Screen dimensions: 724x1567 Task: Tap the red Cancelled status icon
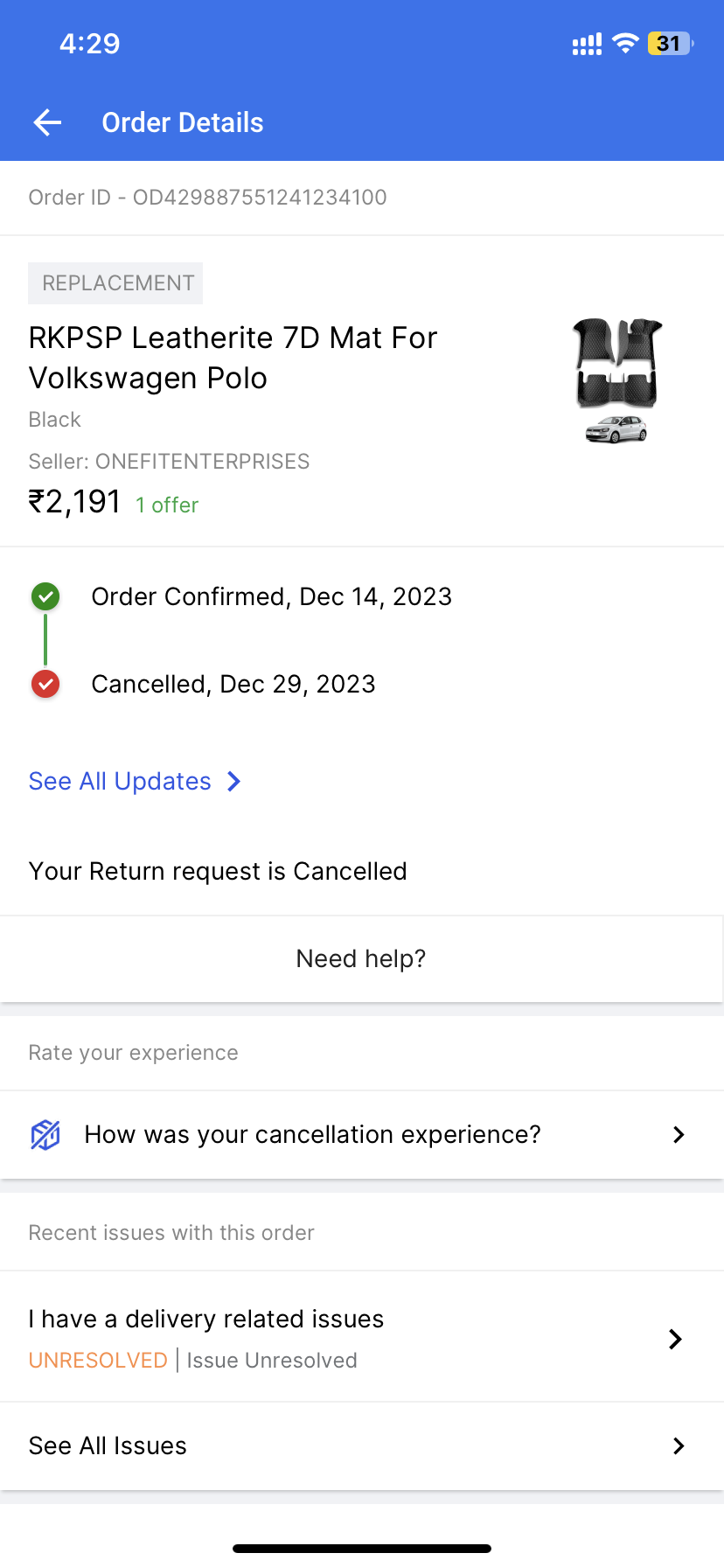pos(45,684)
